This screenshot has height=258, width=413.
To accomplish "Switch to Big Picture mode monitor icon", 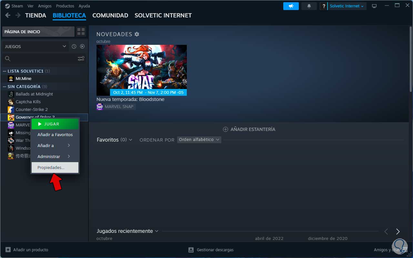I will pyautogui.click(x=374, y=6).
